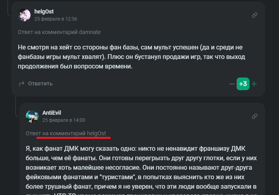Click the "25 февраля в 14:00" timestamp
Viewport: 279px width, 195px height.
click(x=63, y=120)
